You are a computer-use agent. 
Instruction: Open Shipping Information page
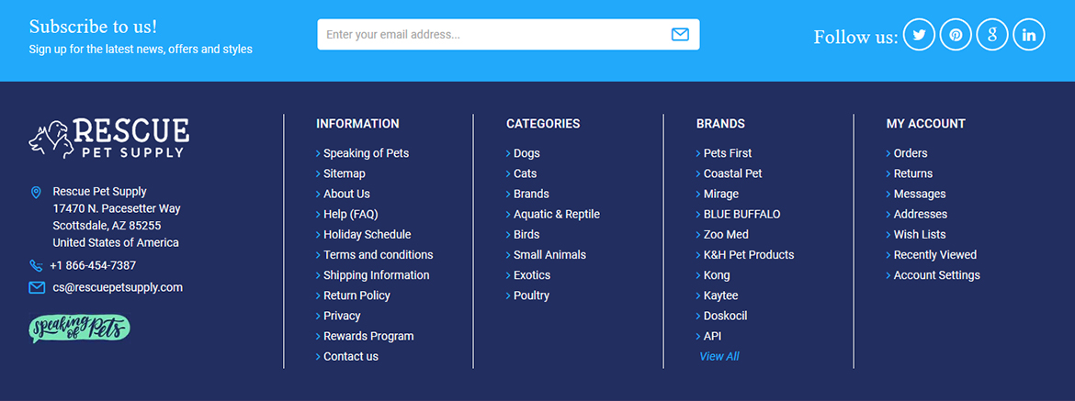(377, 275)
